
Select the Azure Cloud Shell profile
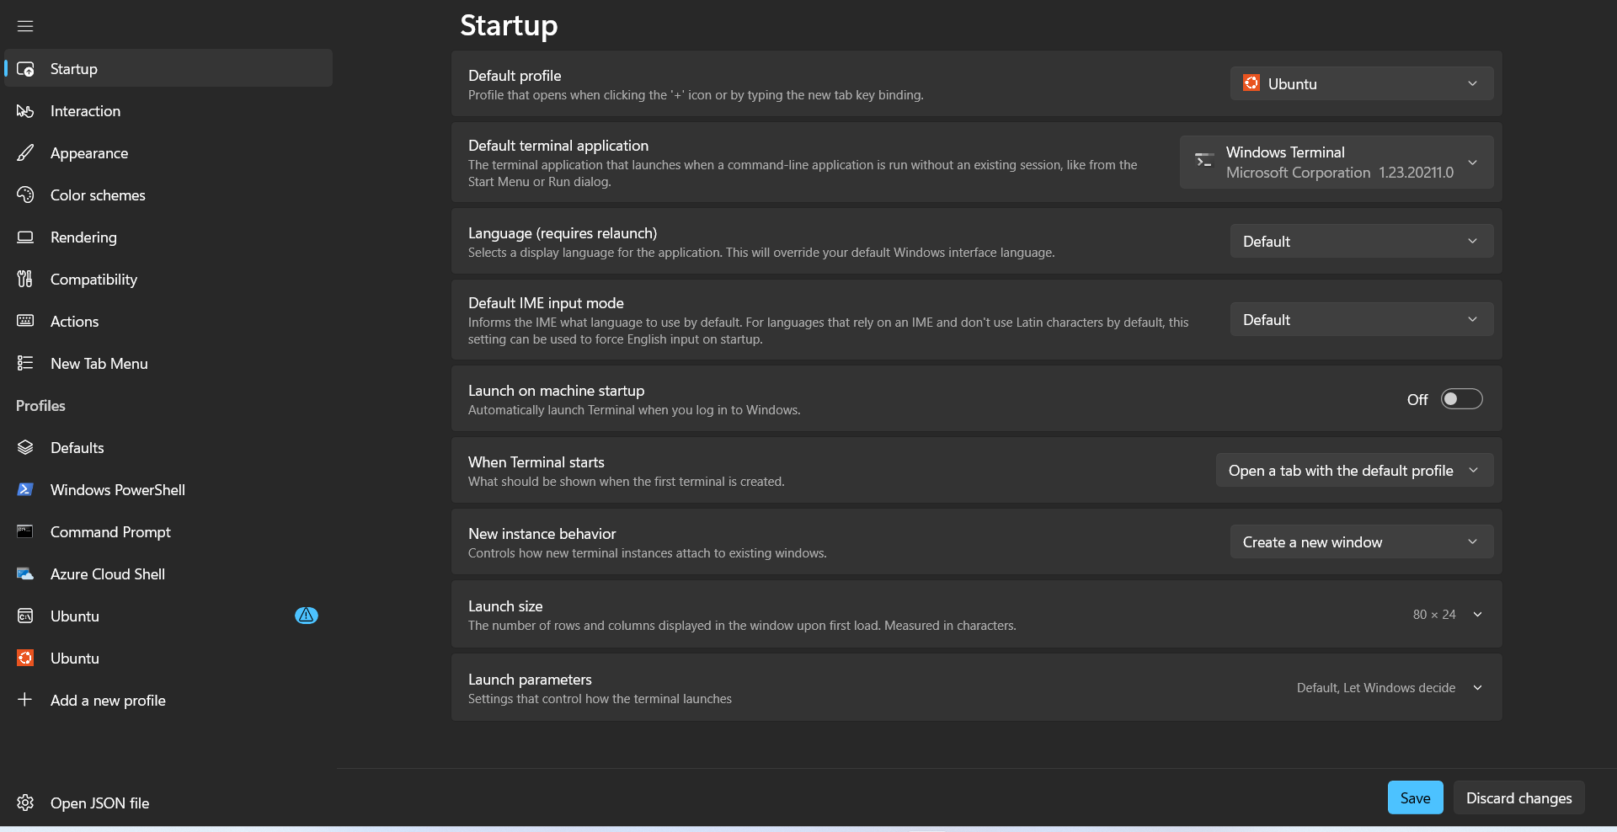168,573
